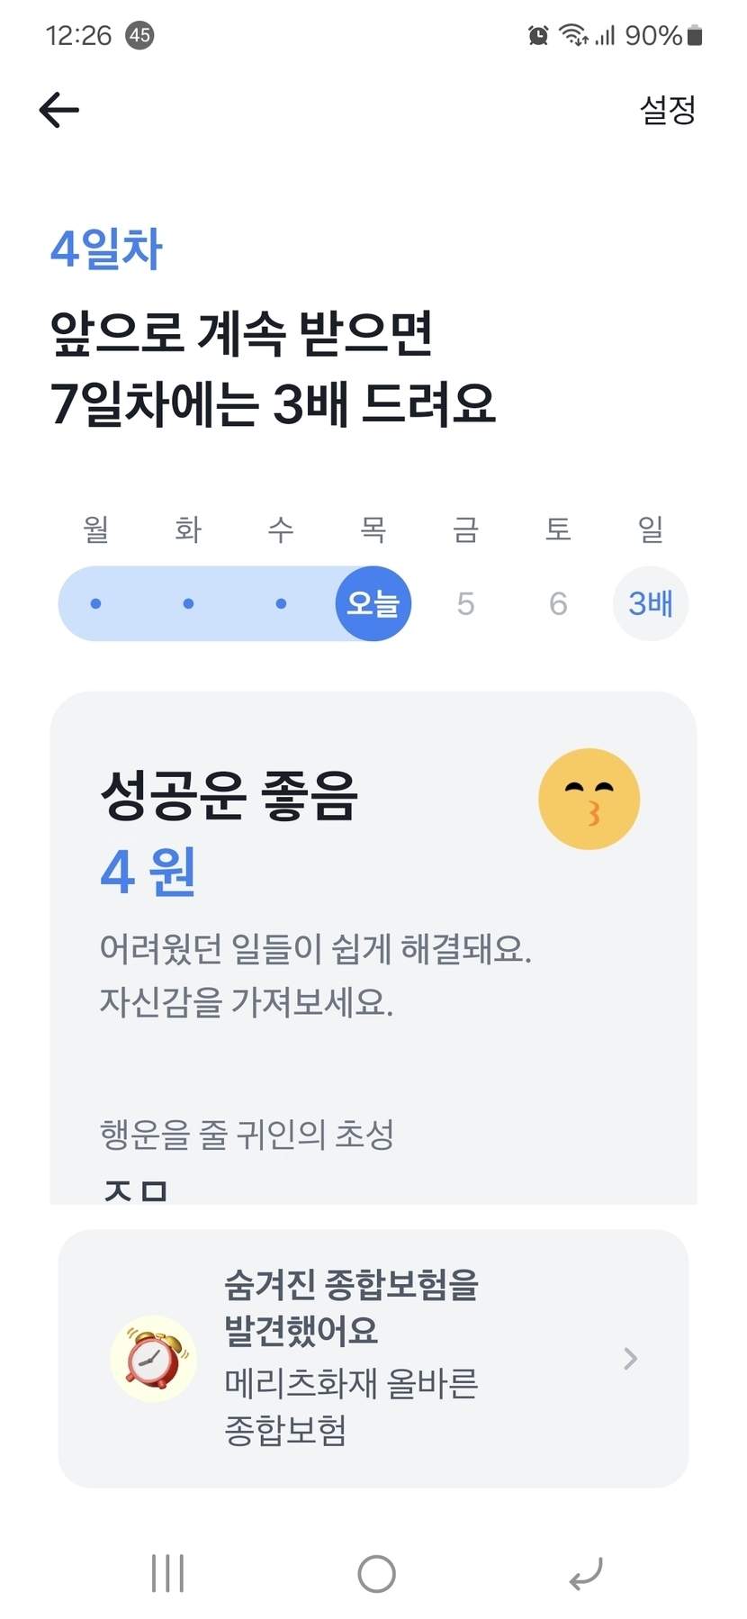Tap the Monday dot in progress bar
747x1619 pixels.
point(96,603)
